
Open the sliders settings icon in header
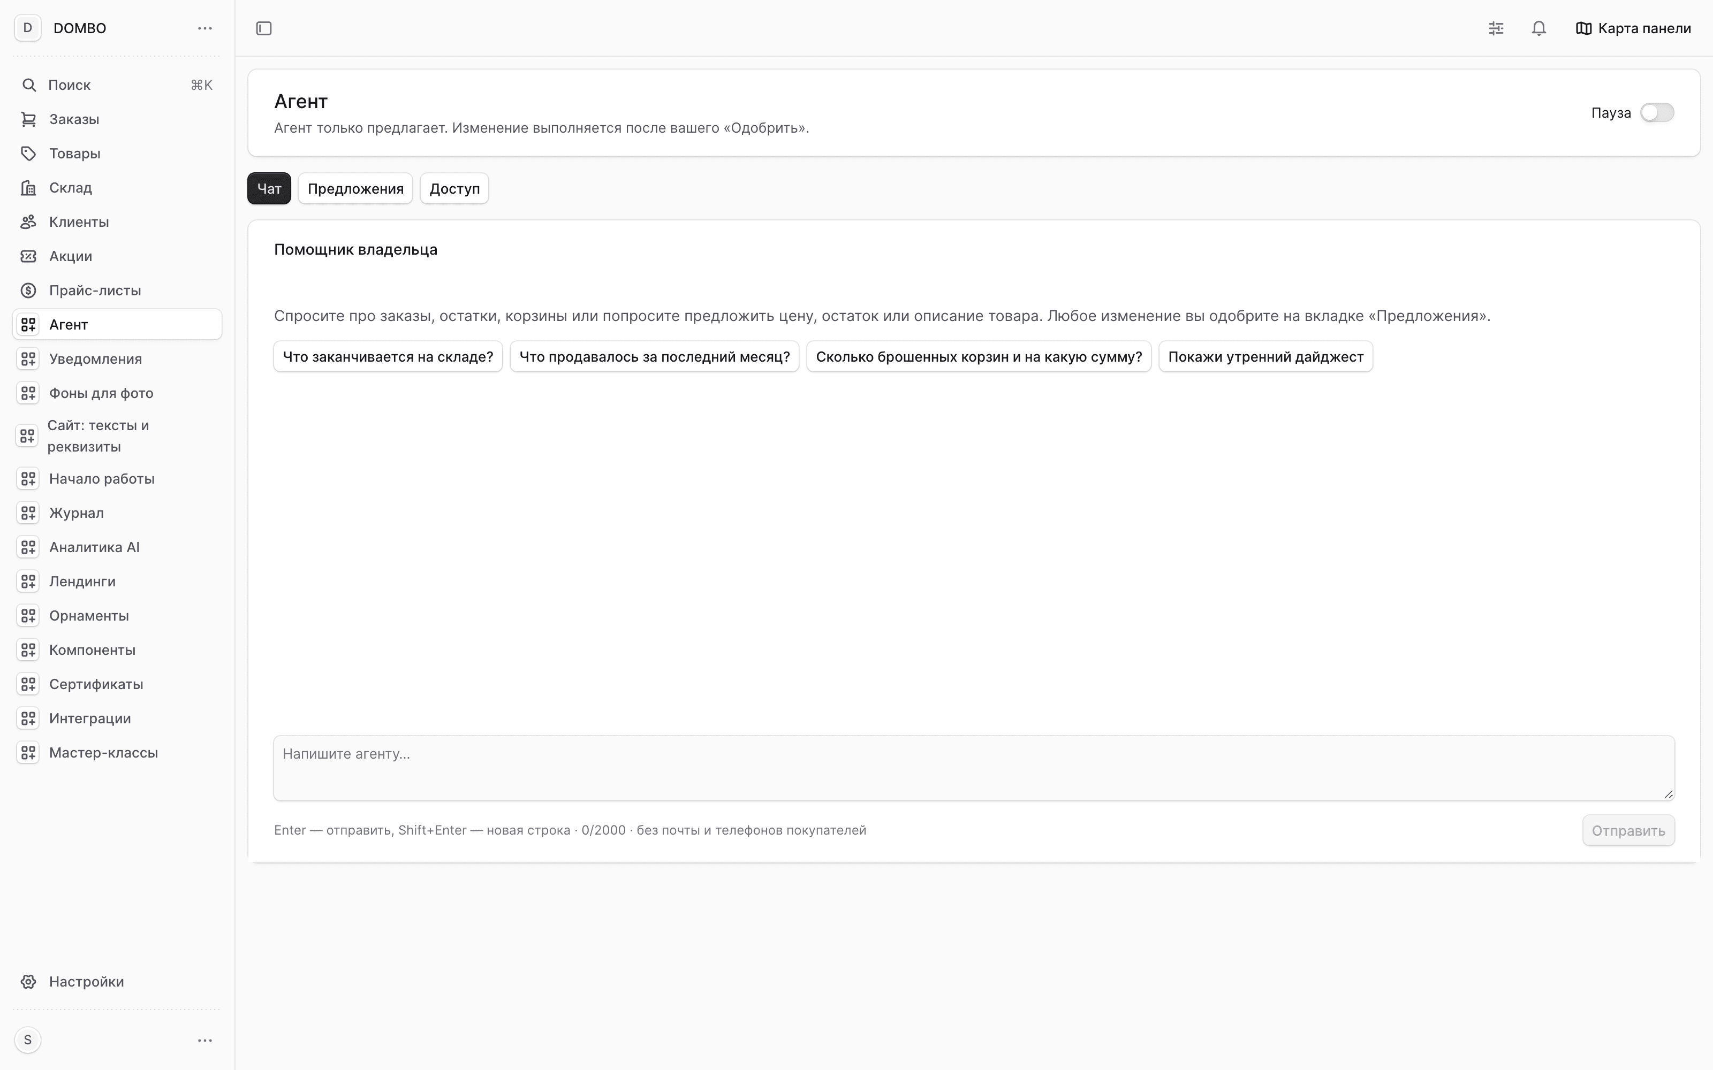pyautogui.click(x=1496, y=28)
